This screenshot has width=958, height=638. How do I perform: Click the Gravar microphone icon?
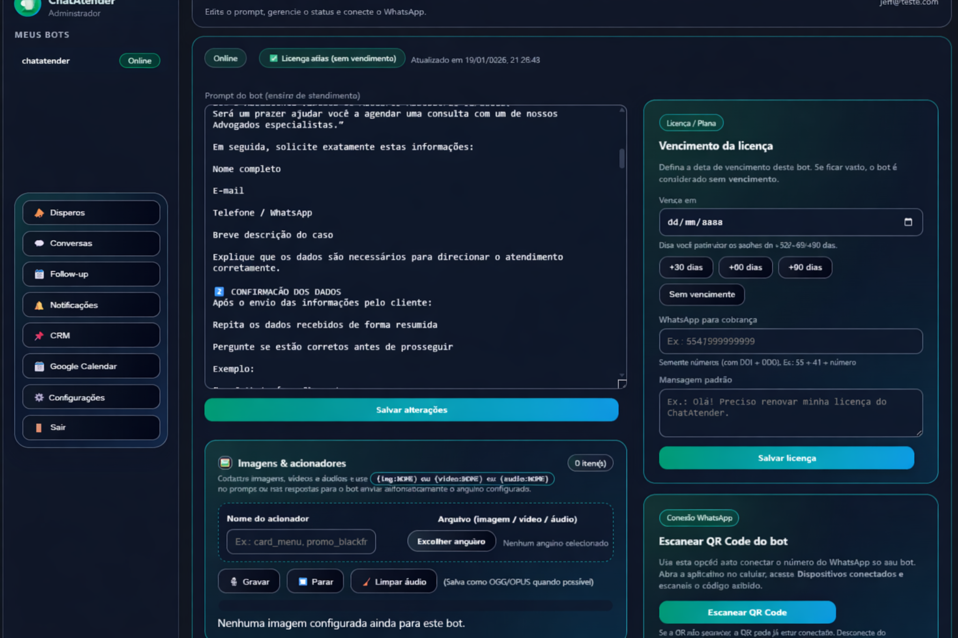tap(233, 581)
